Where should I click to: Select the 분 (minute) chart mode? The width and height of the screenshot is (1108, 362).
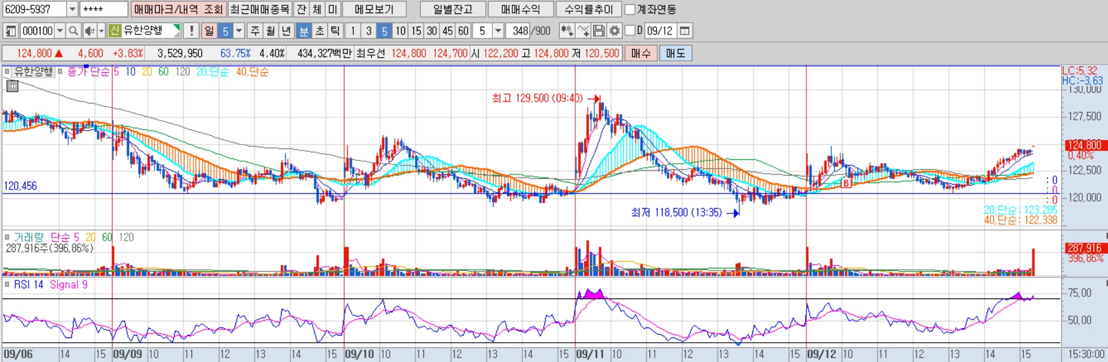[x=304, y=30]
